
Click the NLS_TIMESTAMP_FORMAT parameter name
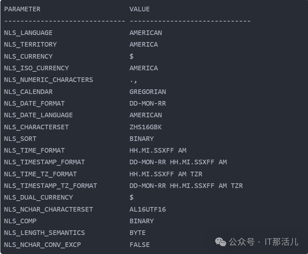pyautogui.click(x=45, y=162)
